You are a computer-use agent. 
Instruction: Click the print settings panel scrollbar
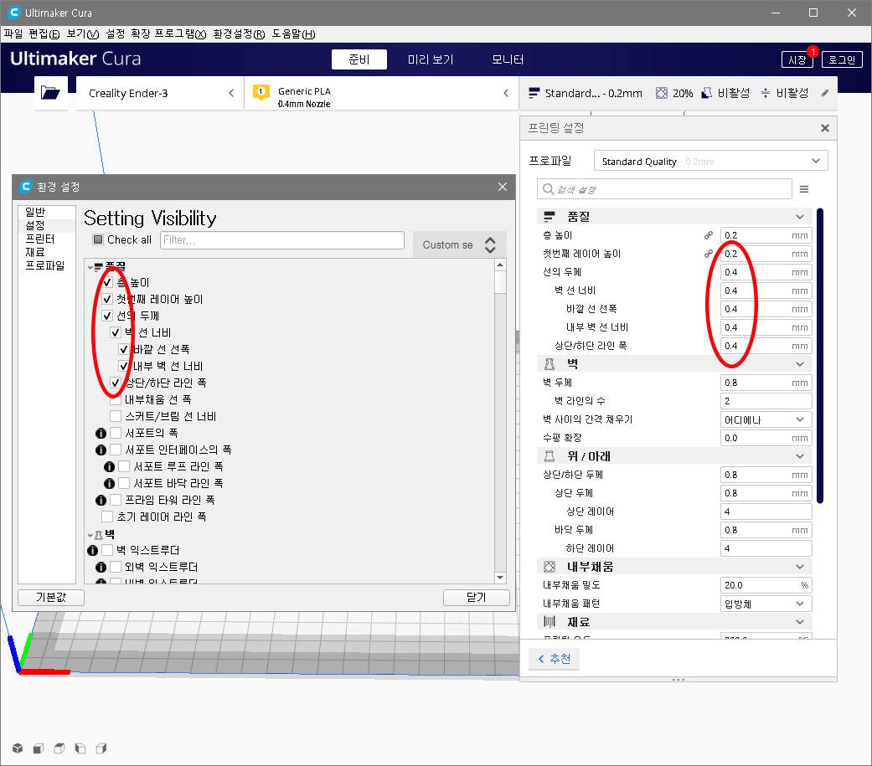click(x=820, y=356)
